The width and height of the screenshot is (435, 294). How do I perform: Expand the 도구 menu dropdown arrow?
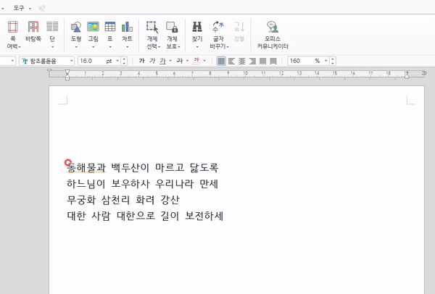point(30,9)
